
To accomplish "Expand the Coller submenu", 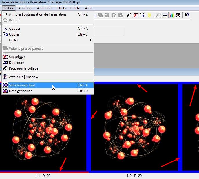I will (x=14, y=40).
